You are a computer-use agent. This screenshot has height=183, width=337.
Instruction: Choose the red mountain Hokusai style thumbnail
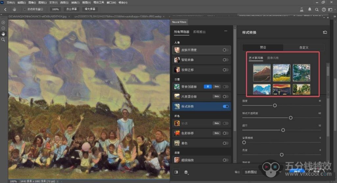click(262, 73)
